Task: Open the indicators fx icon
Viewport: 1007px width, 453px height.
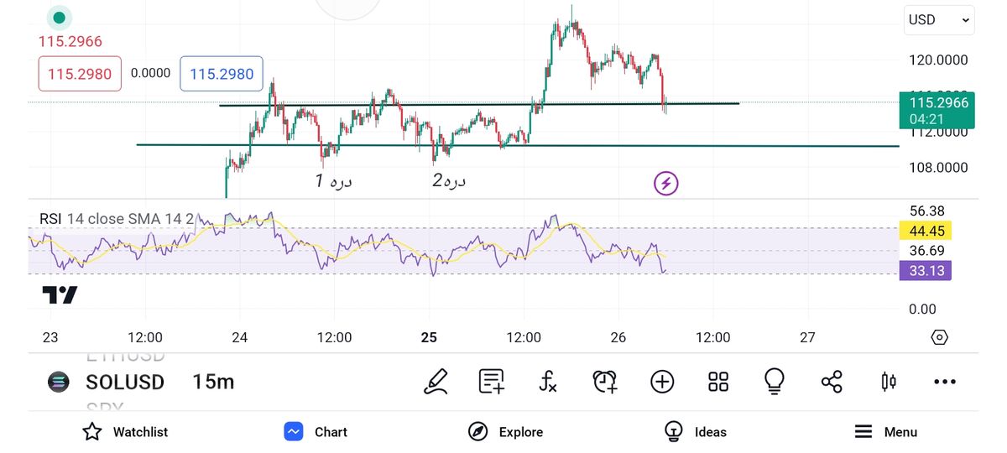Action: pyautogui.click(x=547, y=383)
